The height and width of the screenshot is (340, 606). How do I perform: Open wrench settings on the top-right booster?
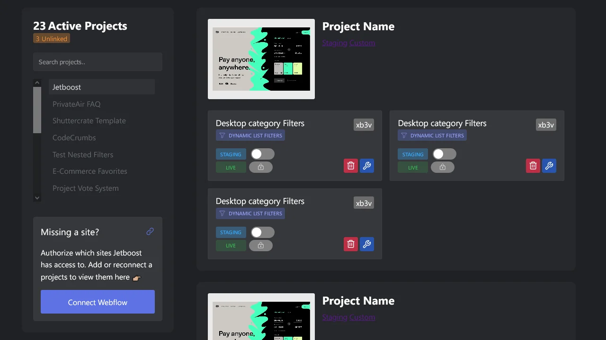pyautogui.click(x=549, y=165)
